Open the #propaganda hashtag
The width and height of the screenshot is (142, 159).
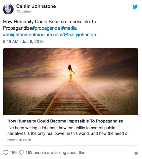tap(46, 28)
